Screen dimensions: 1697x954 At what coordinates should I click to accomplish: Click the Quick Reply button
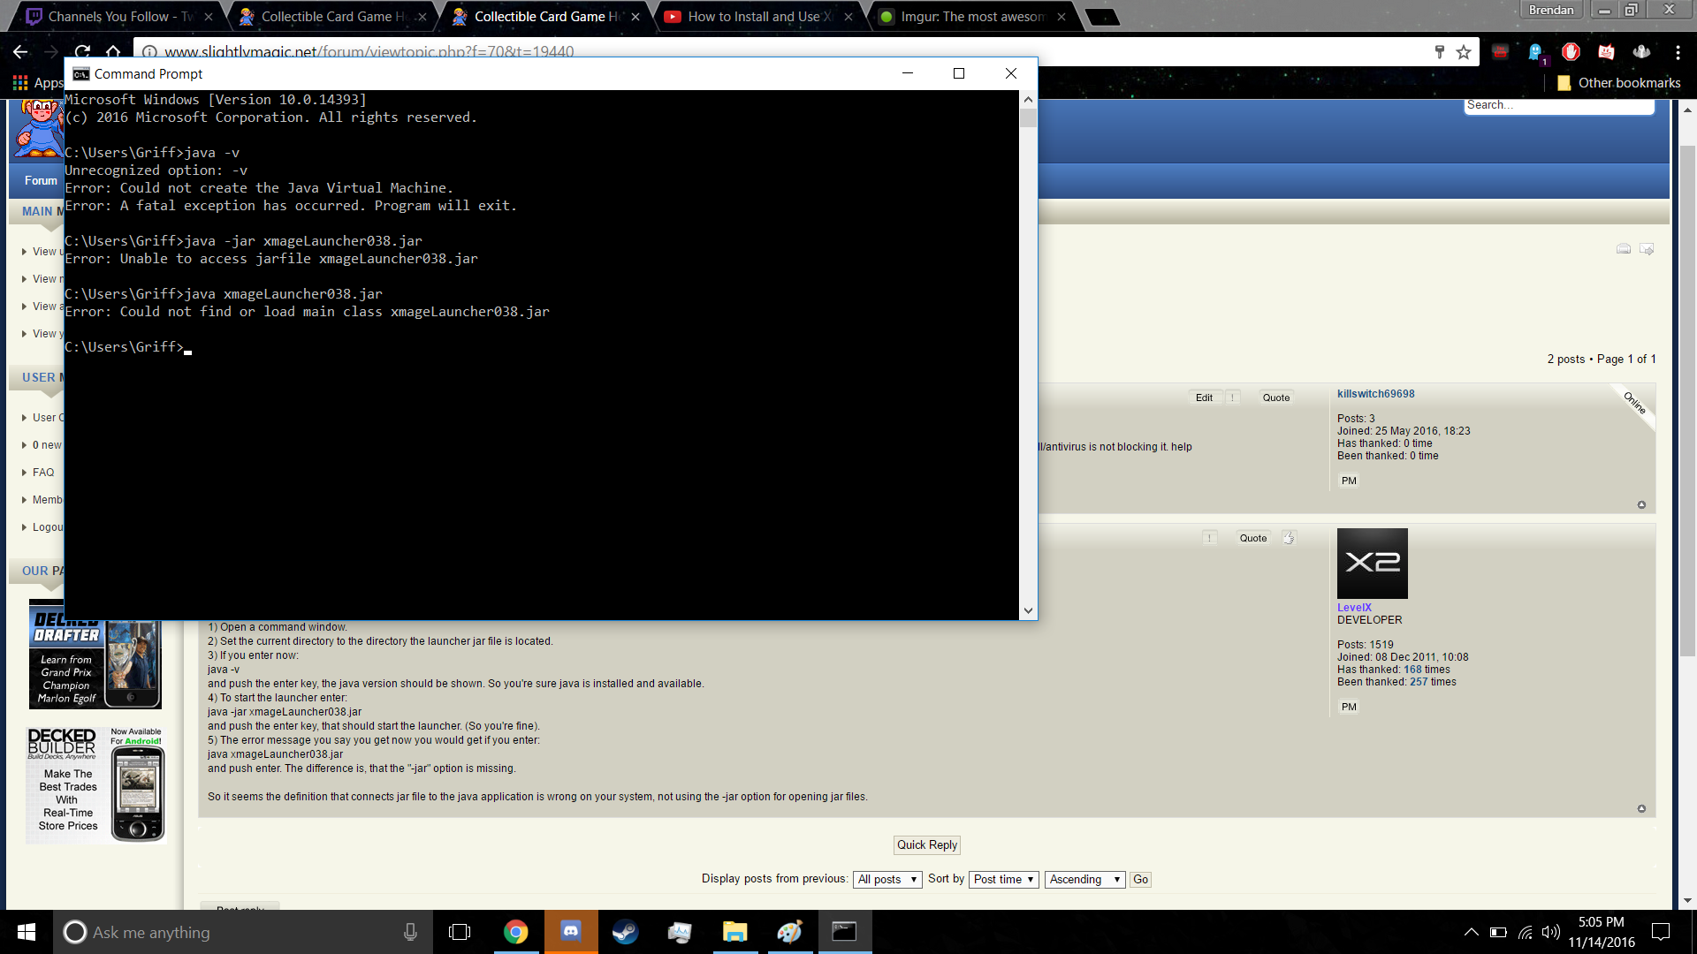[926, 844]
